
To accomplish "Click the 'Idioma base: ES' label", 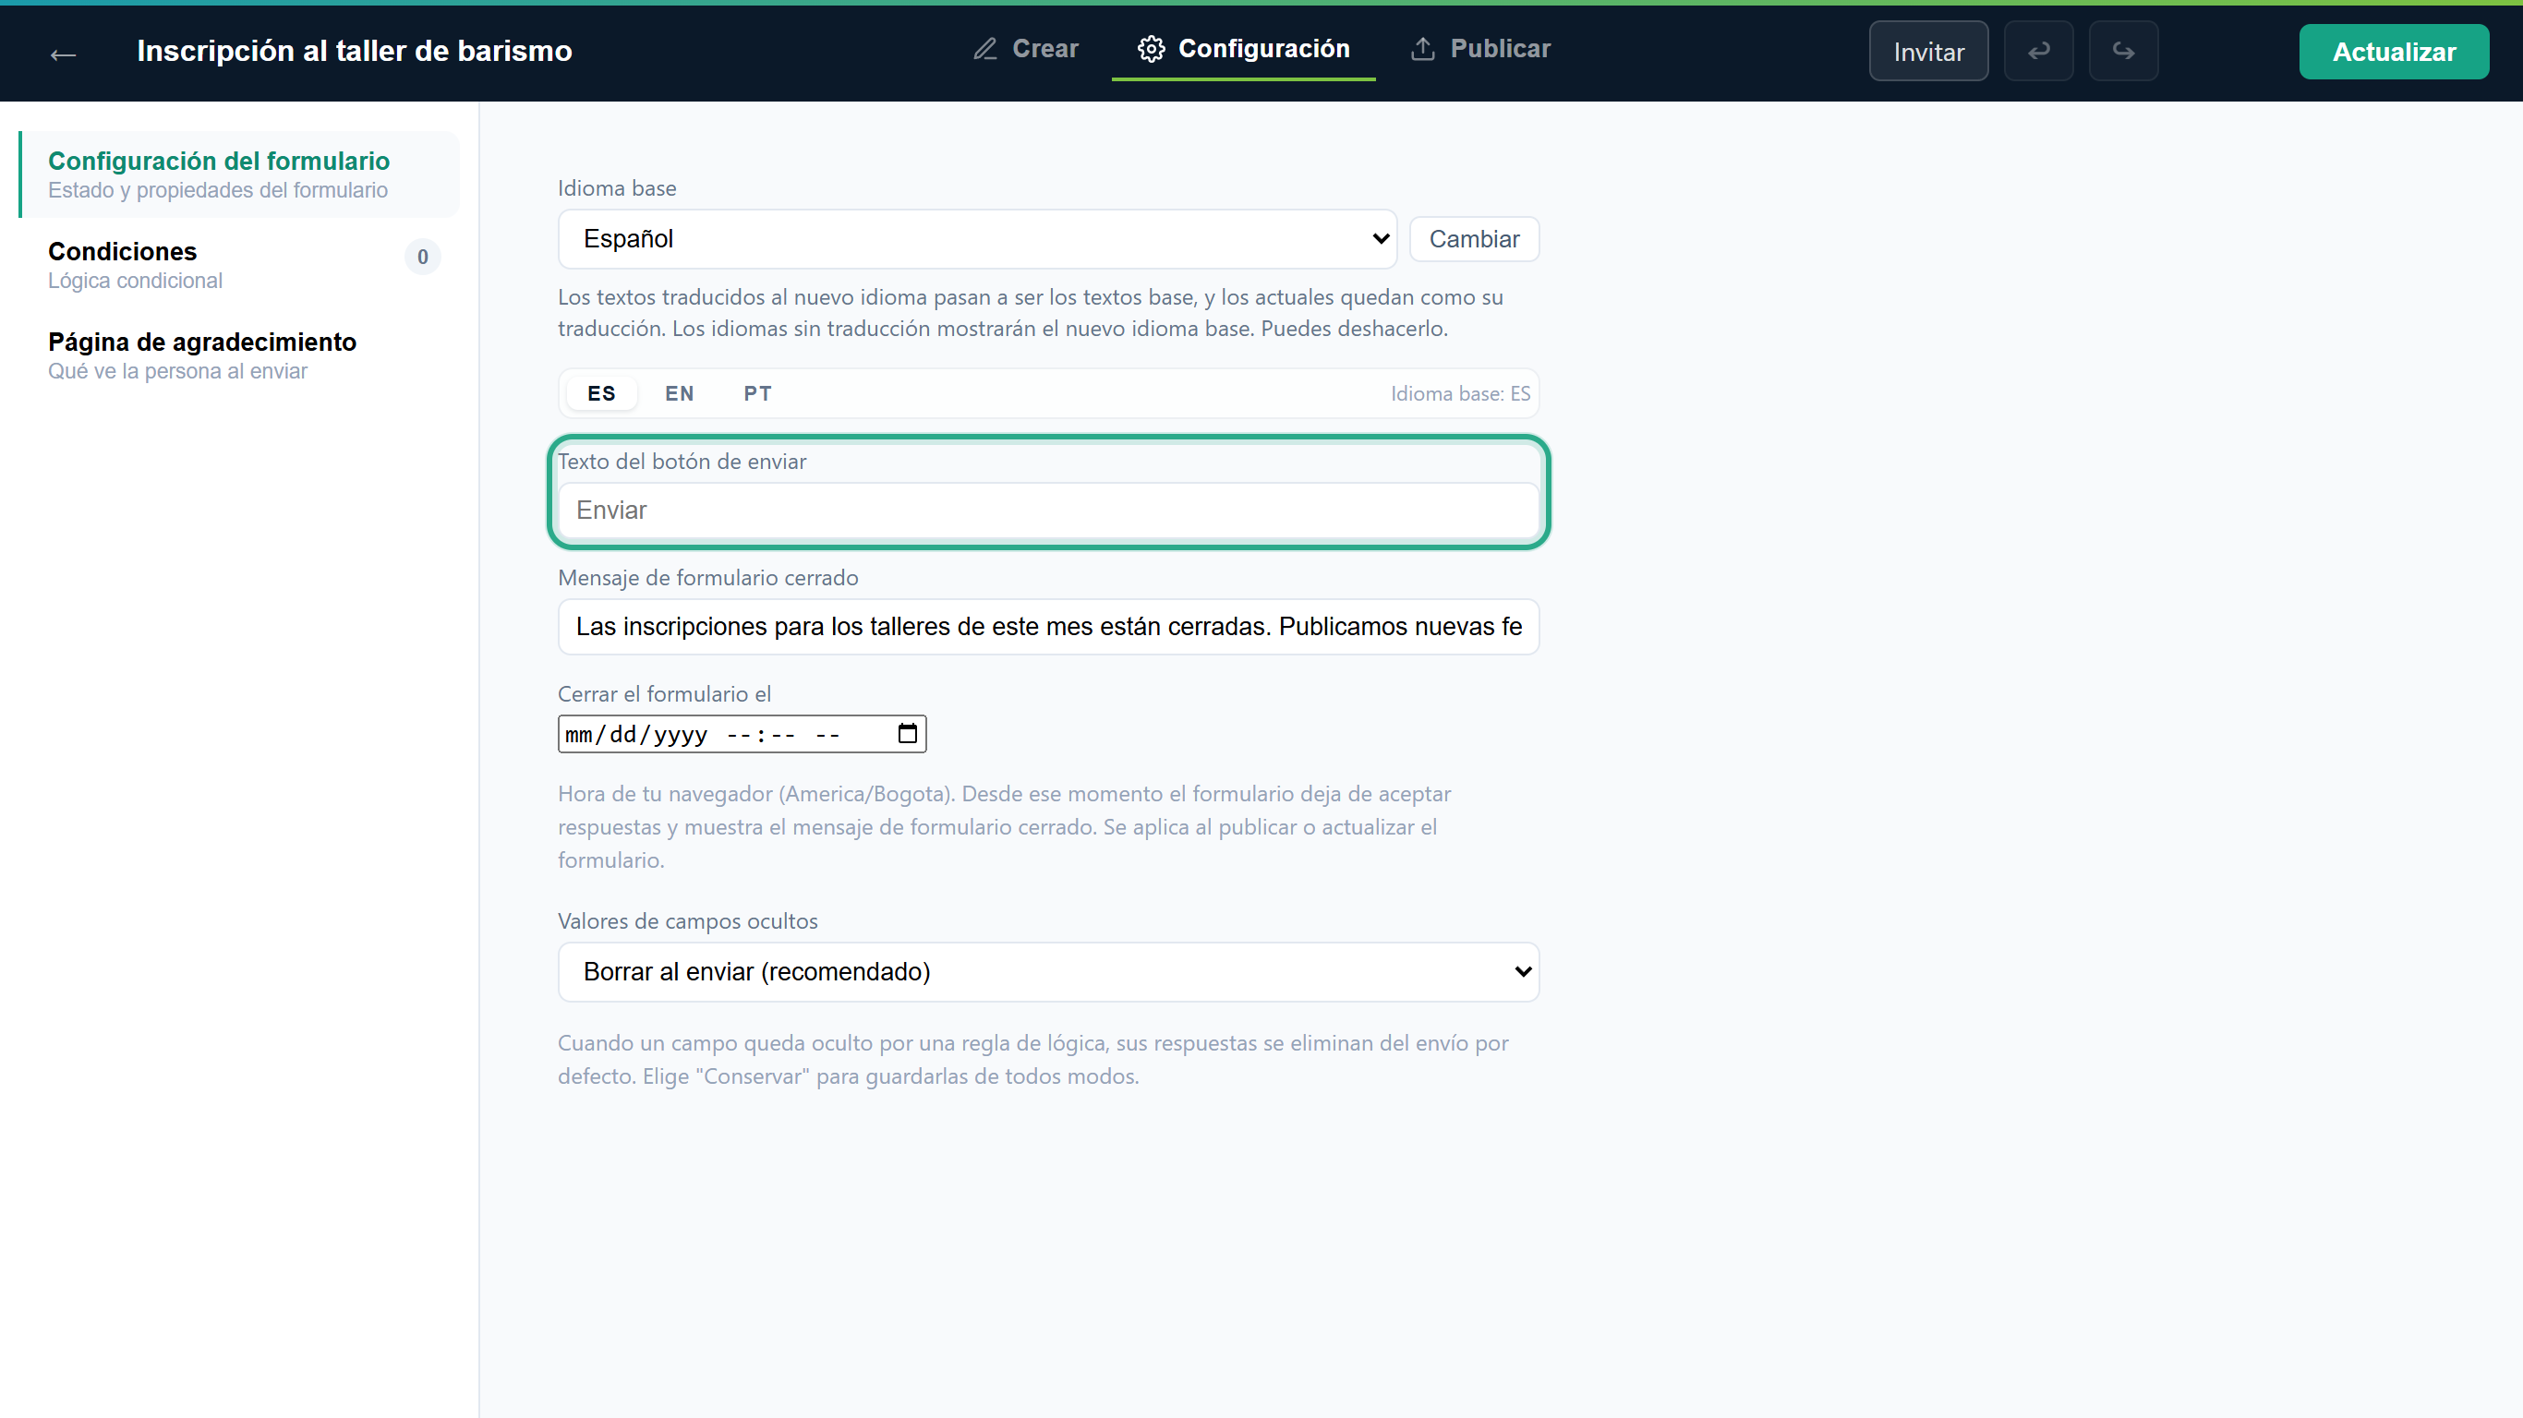I will point(1459,393).
